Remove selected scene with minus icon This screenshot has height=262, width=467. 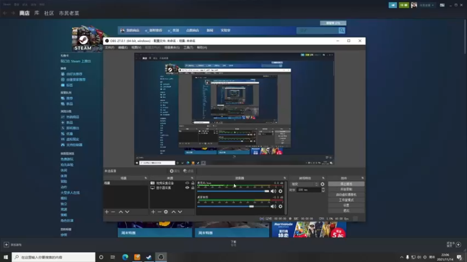[113, 212]
